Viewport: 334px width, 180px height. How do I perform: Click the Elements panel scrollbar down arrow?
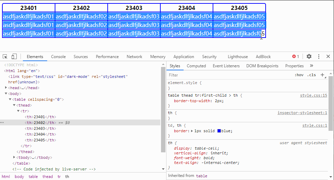pyautogui.click(x=163, y=169)
